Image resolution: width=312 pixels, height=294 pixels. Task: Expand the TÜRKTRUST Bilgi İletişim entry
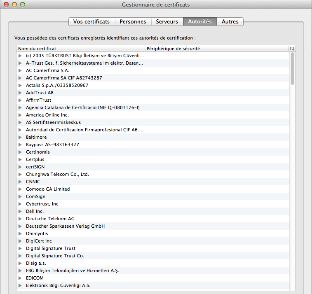[x=20, y=56]
